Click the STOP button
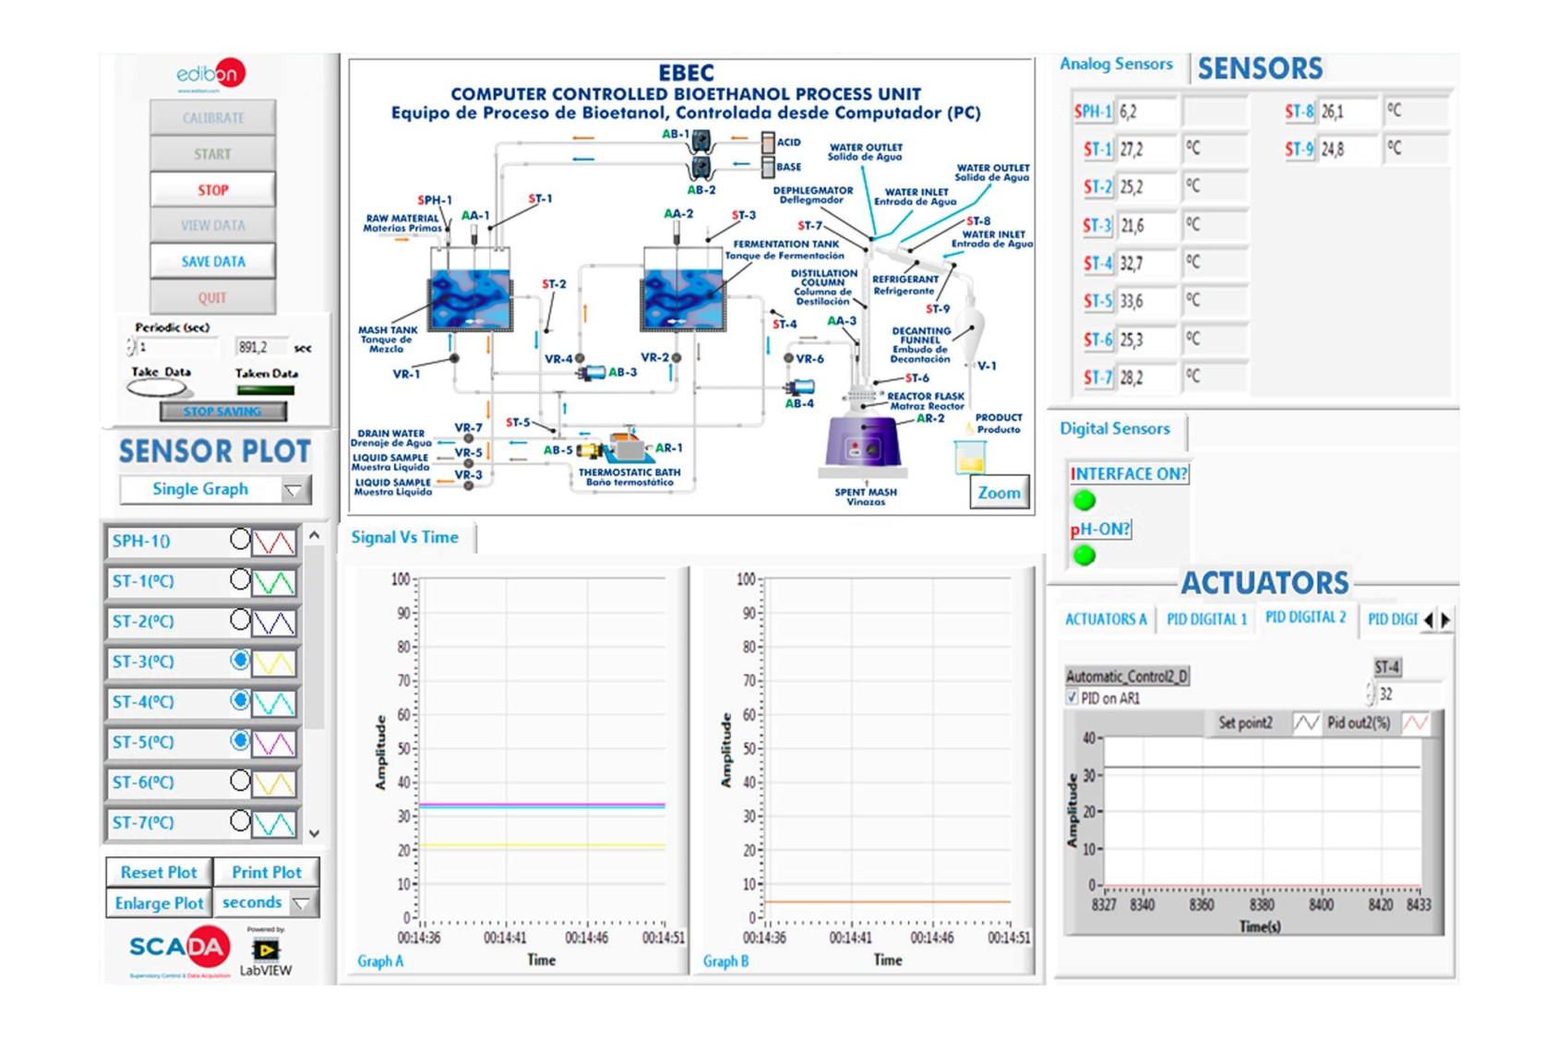The image size is (1558, 1038). (x=212, y=189)
